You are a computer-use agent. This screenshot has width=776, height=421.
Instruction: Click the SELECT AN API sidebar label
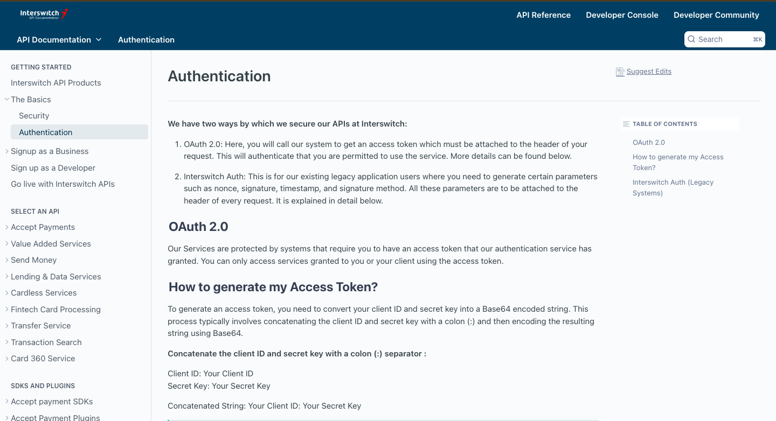(35, 212)
